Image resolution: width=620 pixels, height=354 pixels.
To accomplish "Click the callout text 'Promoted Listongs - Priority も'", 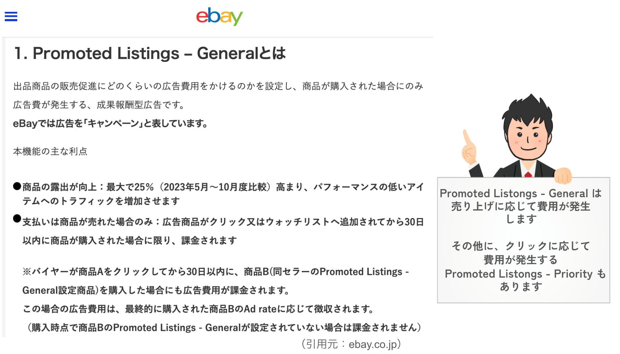I will (x=525, y=274).
